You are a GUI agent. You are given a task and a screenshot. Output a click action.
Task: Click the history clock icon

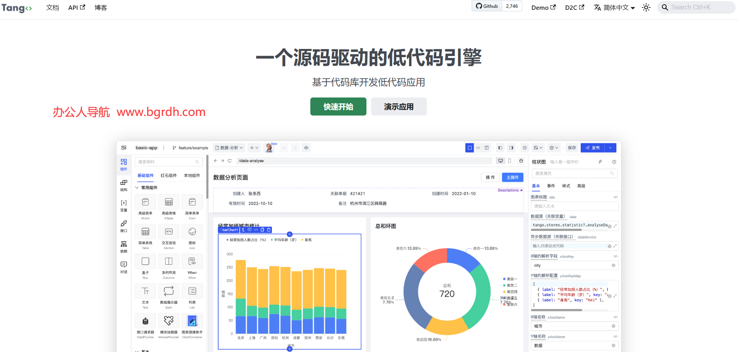(x=525, y=148)
